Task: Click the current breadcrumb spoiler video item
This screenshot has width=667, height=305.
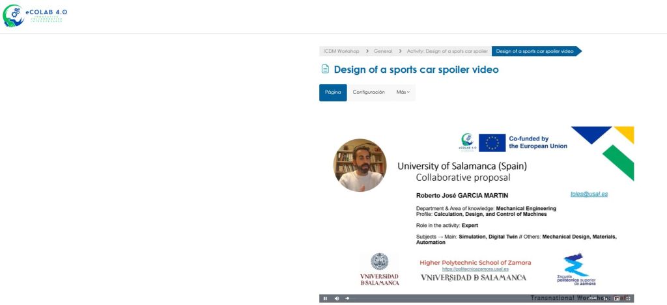Action: (x=534, y=51)
